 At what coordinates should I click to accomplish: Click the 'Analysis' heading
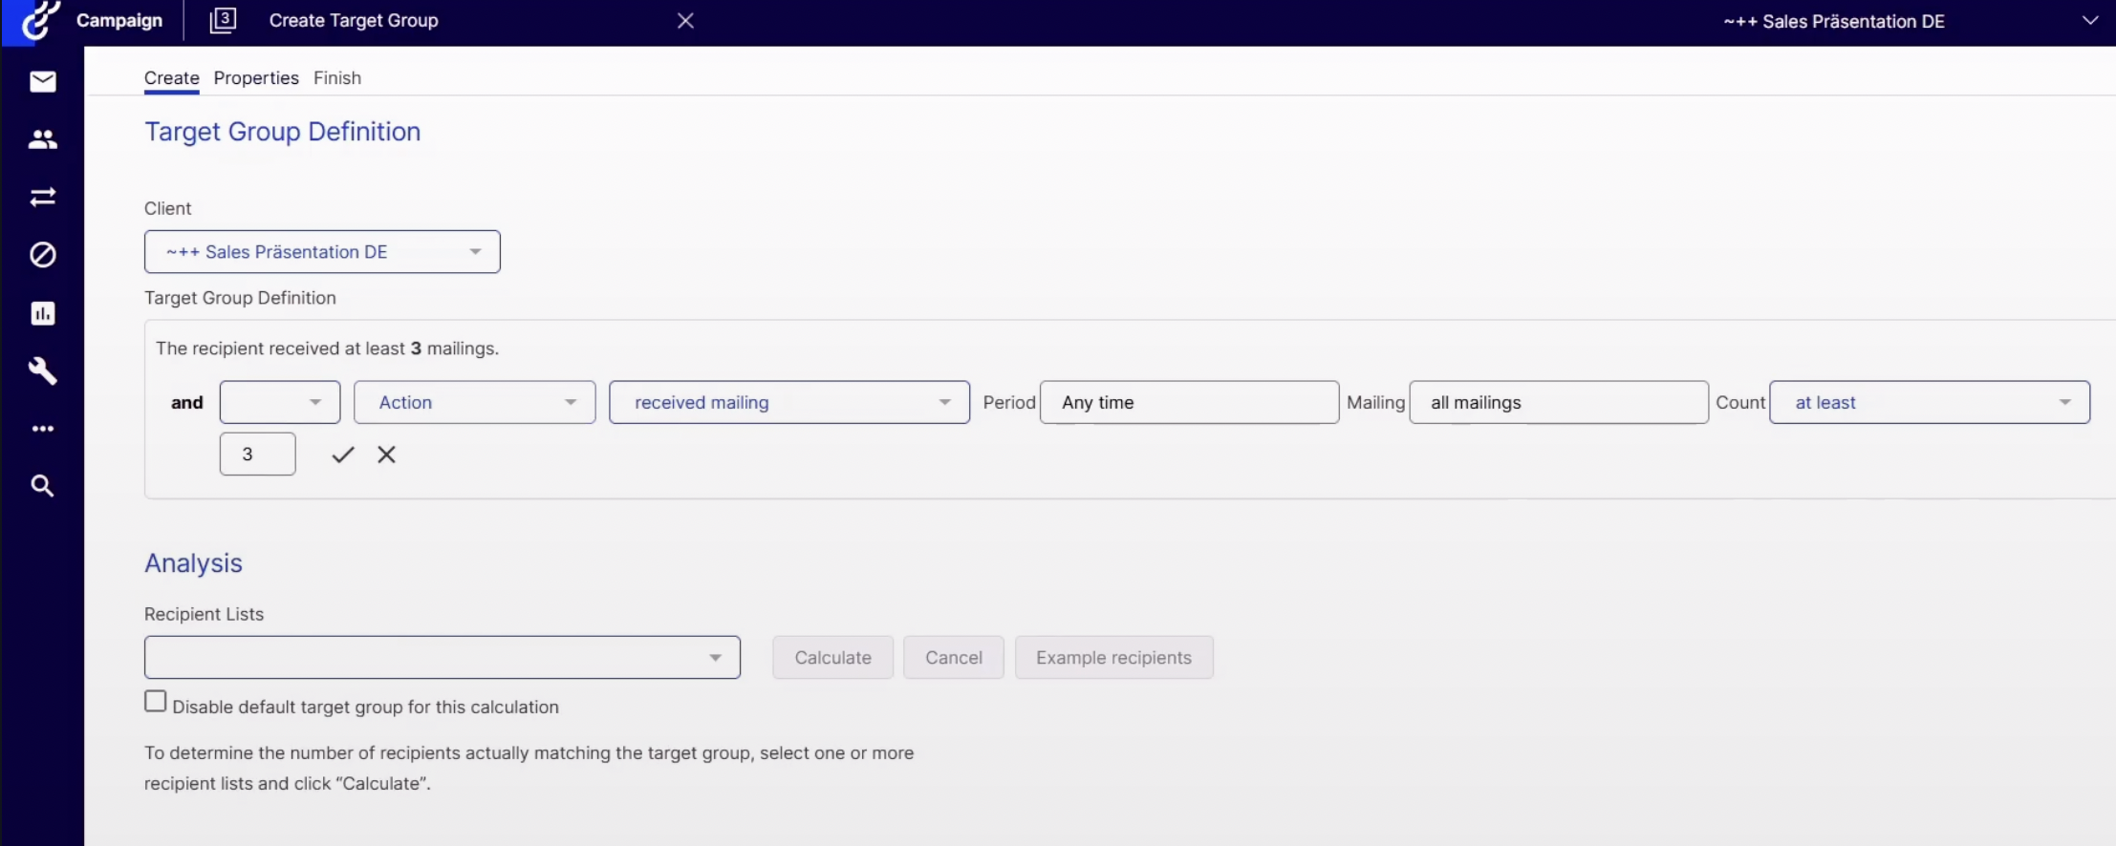tap(193, 563)
